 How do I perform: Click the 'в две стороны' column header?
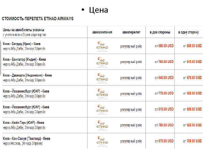(x=160, y=32)
